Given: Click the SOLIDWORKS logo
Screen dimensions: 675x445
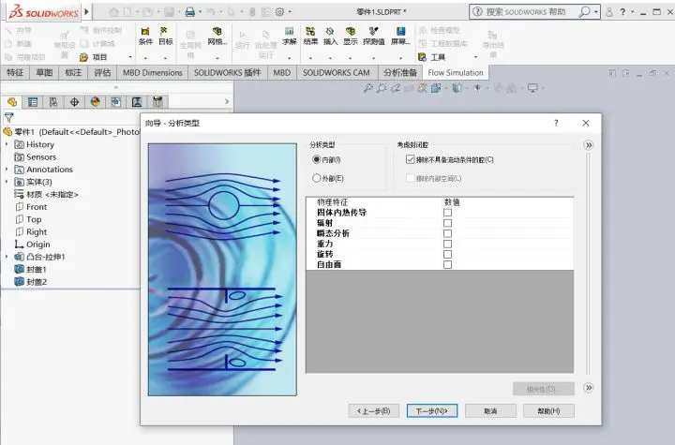Looking at the screenshot, I should (x=43, y=12).
